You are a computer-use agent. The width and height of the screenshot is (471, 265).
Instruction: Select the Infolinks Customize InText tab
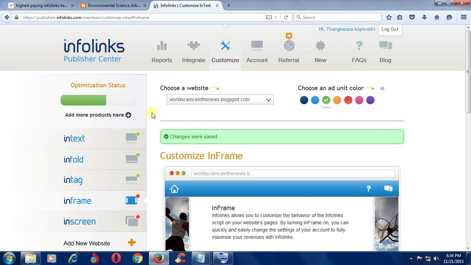click(x=187, y=6)
